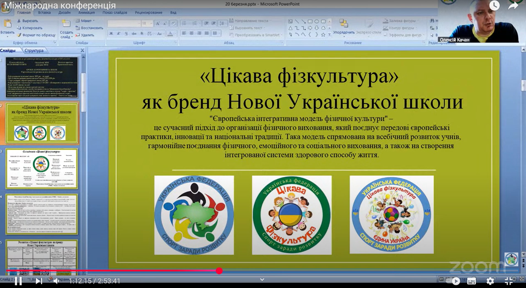Screen dimensions: 526x288
Task: Select the oval shape icon
Action: point(317,21)
